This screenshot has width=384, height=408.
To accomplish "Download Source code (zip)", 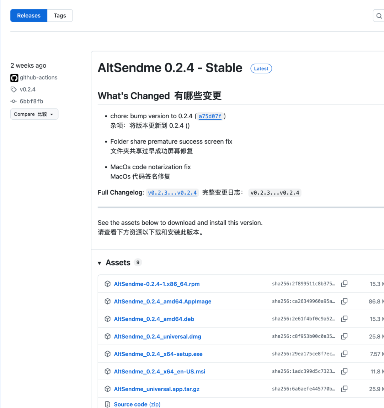I will (x=137, y=404).
